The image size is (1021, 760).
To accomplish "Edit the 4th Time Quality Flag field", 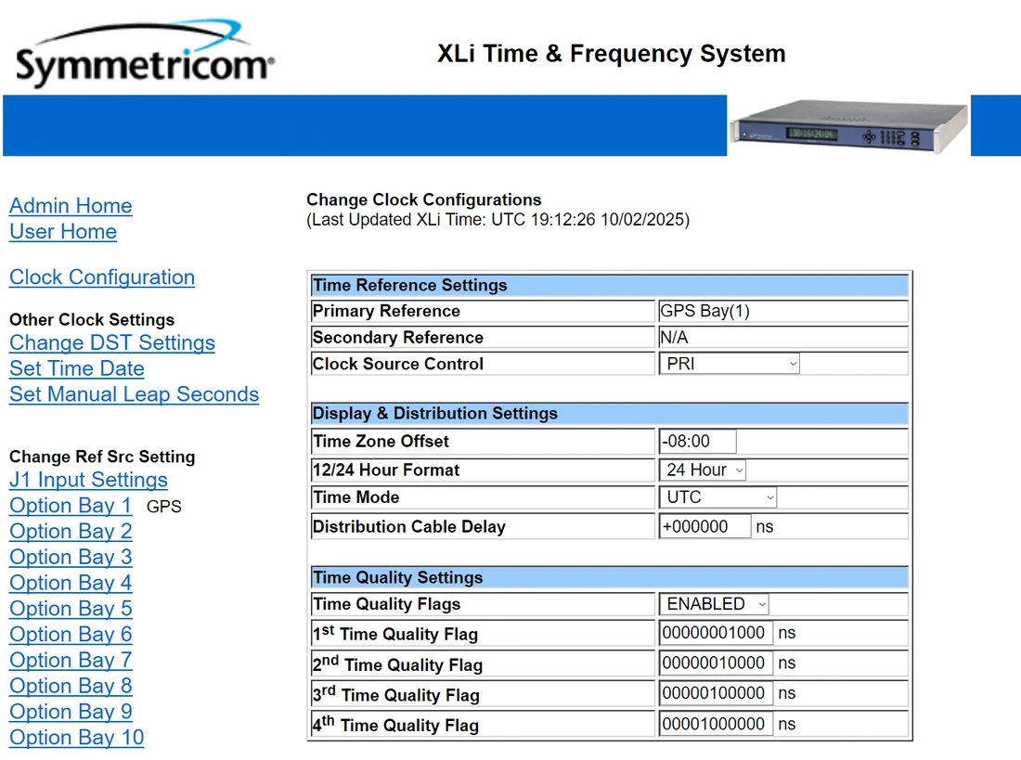I will click(x=715, y=724).
